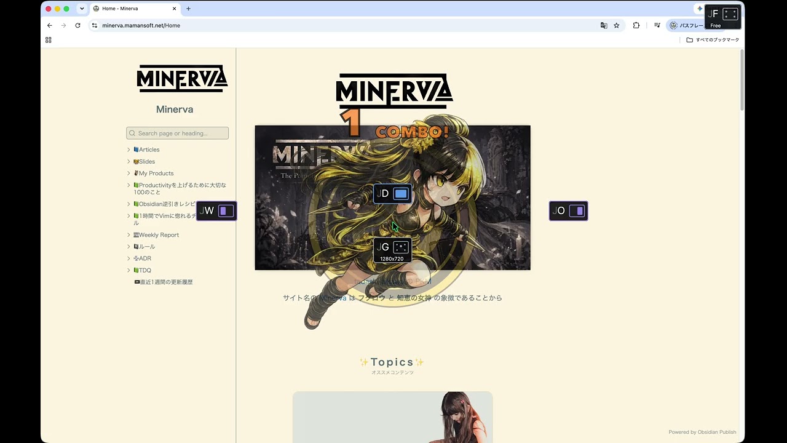Image resolution: width=787 pixels, height=443 pixels.
Task: Click the Minerva hero banner image
Action: pyautogui.click(x=392, y=198)
